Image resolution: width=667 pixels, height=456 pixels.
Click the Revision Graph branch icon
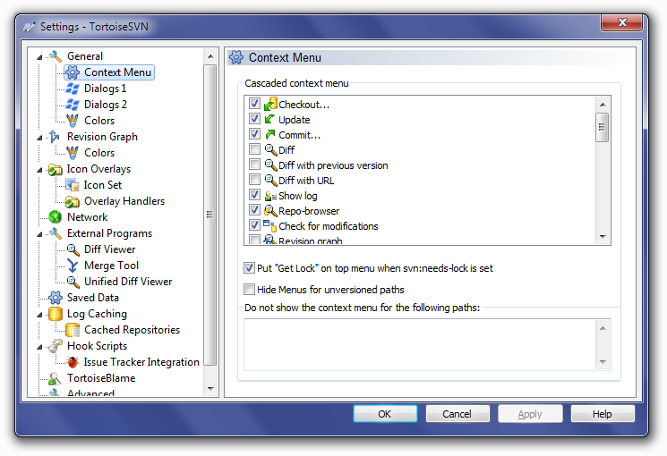click(55, 137)
